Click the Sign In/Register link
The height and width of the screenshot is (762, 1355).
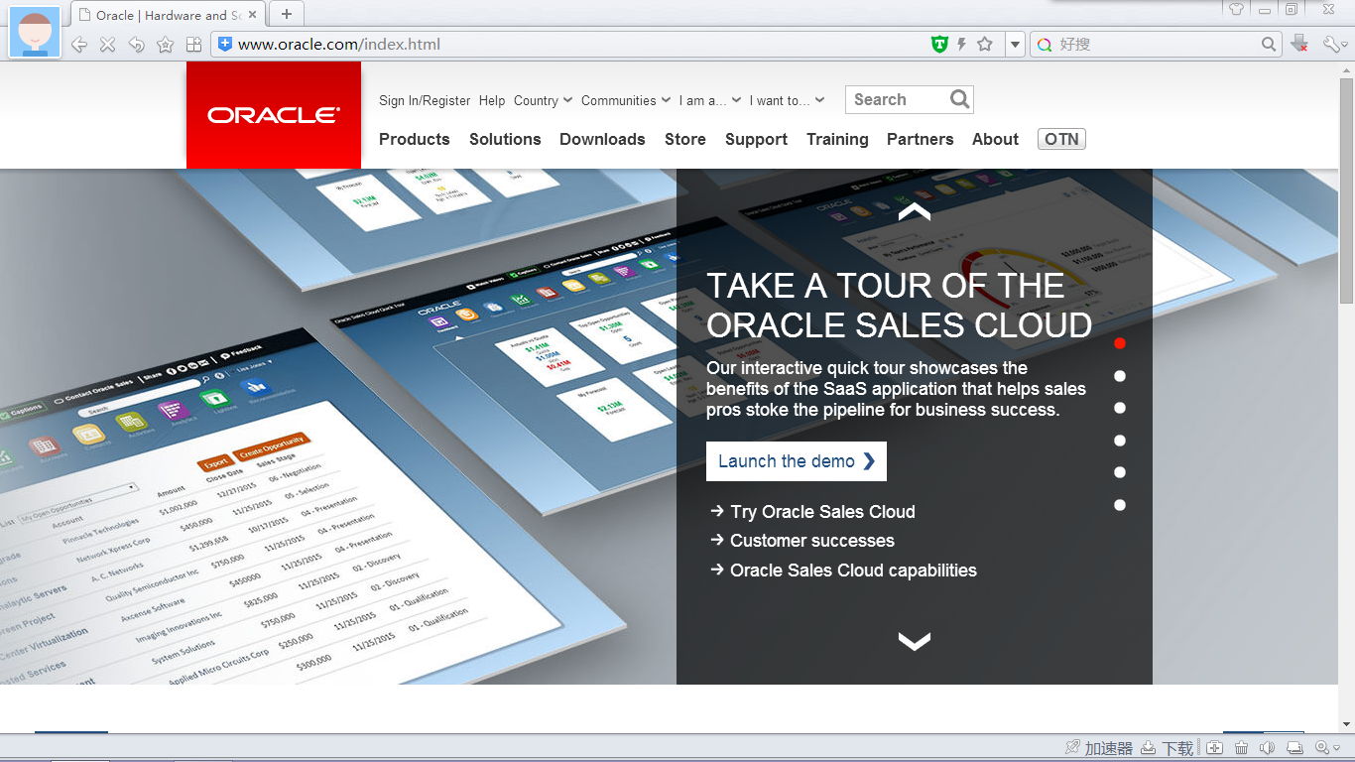(425, 100)
